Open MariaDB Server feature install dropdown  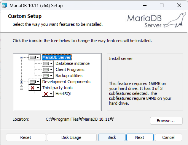coord(34,57)
